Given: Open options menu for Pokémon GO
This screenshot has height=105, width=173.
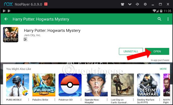Looking at the screenshot, I should pyautogui.click(x=81, y=100).
